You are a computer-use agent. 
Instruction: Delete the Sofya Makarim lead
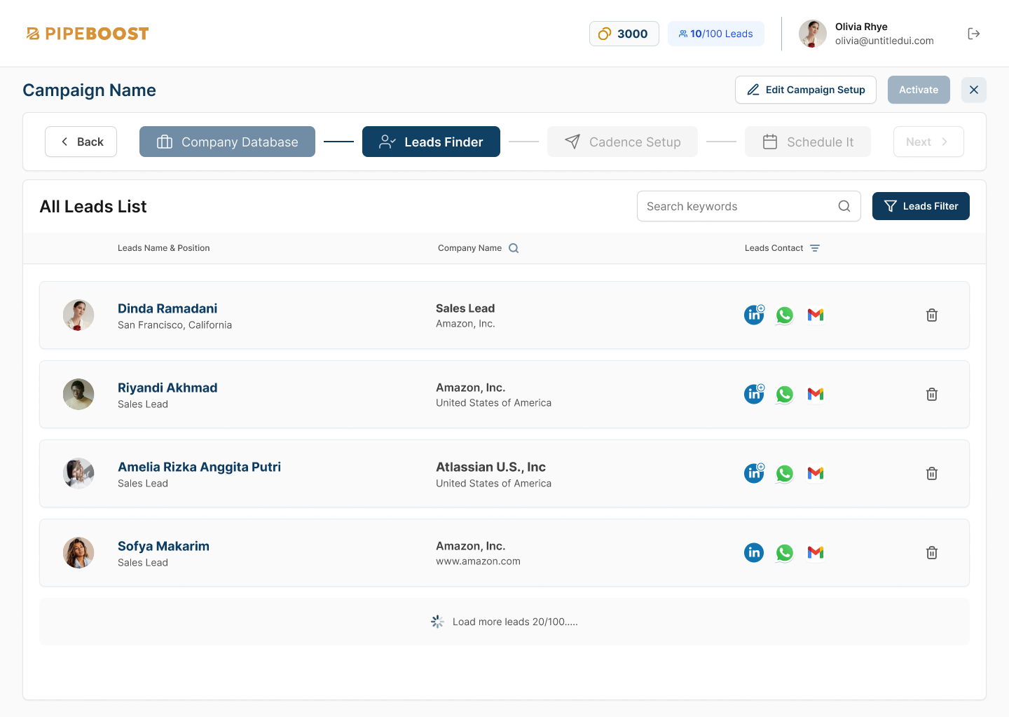point(932,553)
